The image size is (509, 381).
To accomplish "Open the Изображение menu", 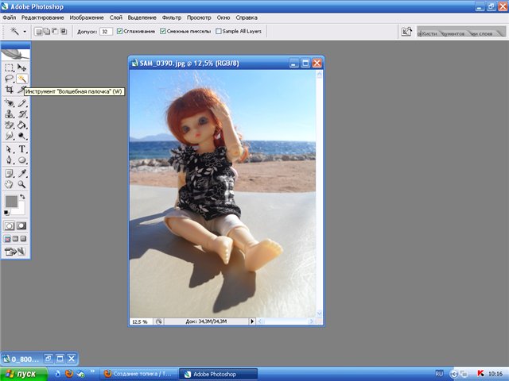I will (86, 17).
